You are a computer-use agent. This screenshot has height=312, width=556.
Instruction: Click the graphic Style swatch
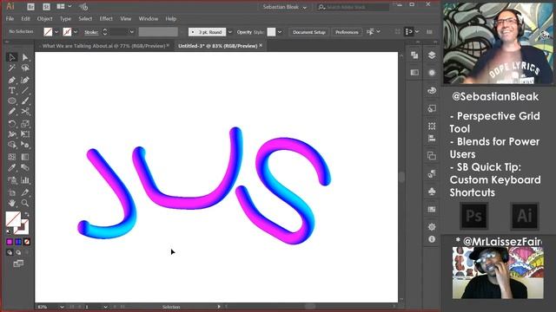[271, 32]
